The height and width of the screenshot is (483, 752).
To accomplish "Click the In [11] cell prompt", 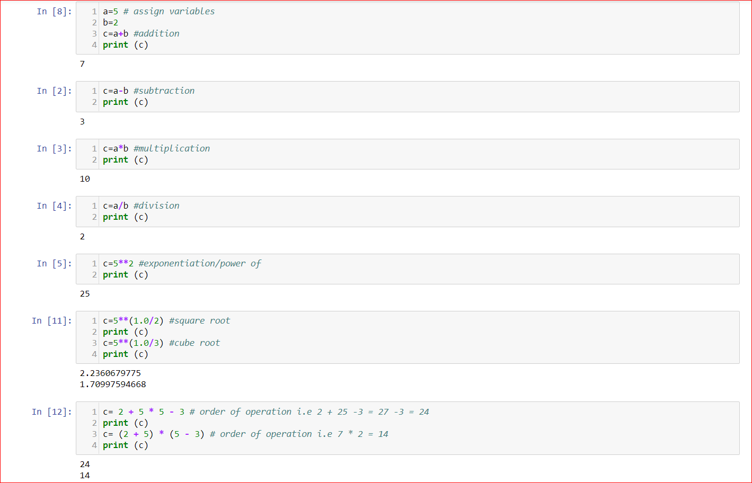I will (51, 321).
